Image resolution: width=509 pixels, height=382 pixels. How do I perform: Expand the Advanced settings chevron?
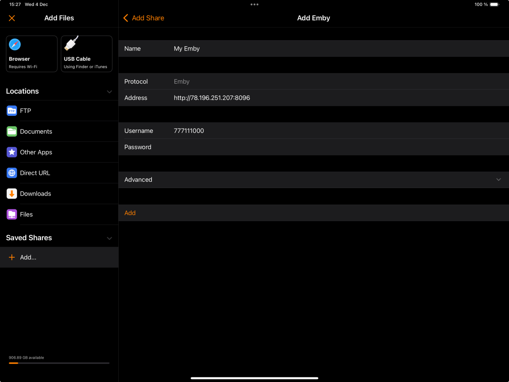click(499, 180)
